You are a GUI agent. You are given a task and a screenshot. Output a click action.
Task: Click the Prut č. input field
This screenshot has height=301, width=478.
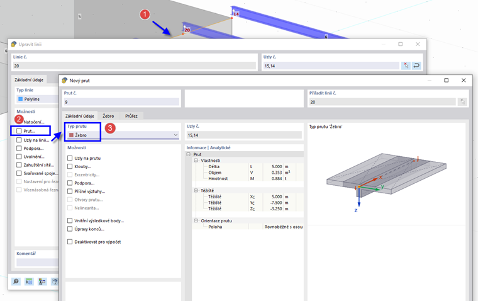tap(121, 102)
